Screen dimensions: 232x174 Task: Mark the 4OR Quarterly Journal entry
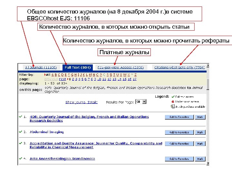[200, 117]
